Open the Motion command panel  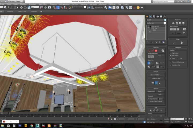158,17
